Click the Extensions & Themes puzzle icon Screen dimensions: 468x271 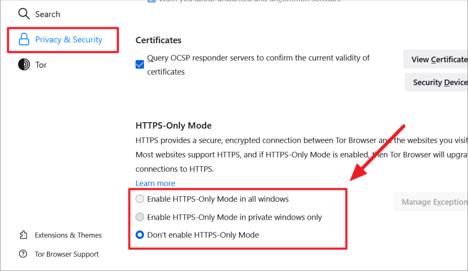click(23, 235)
